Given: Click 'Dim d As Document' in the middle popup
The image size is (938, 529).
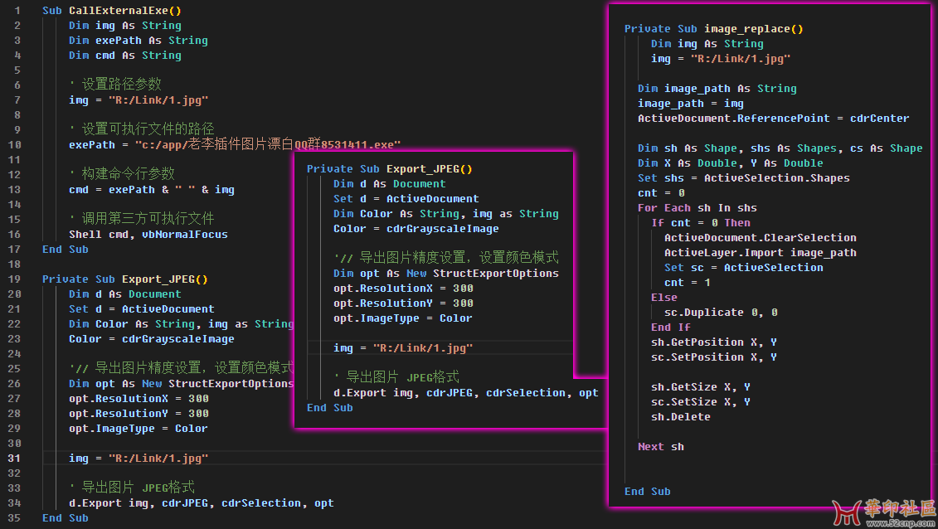Looking at the screenshot, I should (x=390, y=184).
